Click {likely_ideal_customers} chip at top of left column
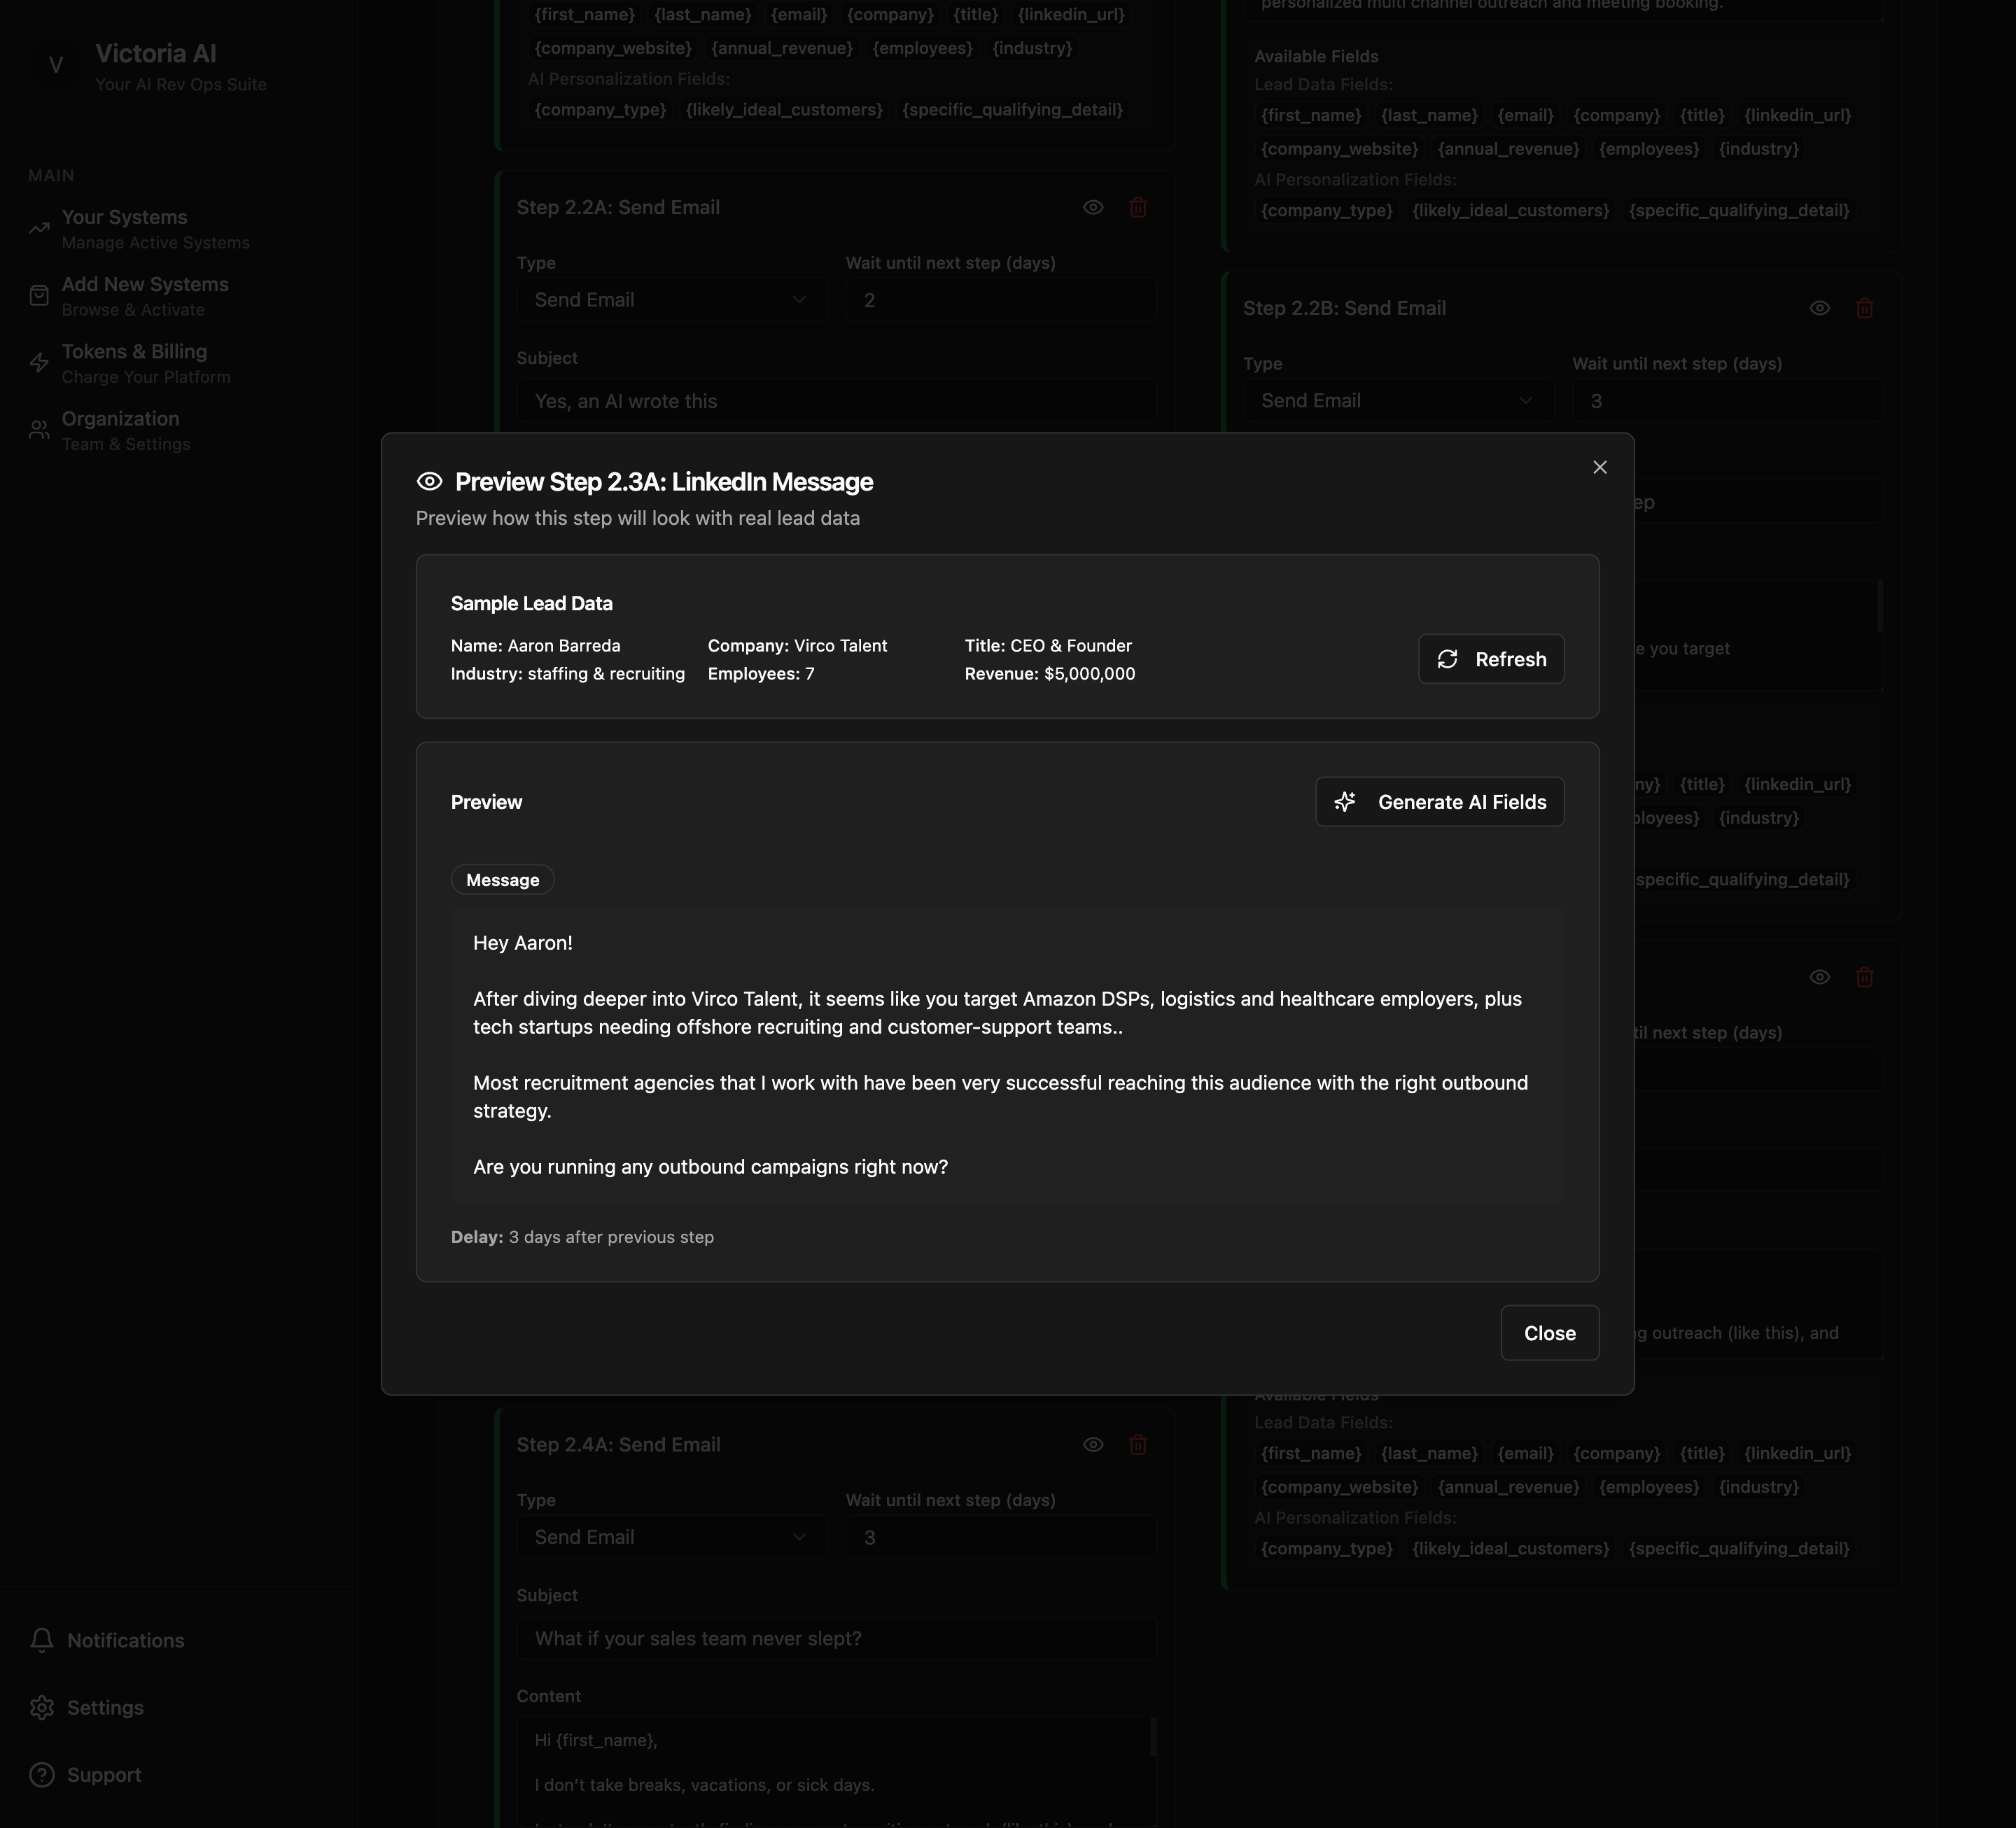Image resolution: width=2016 pixels, height=1828 pixels. click(x=784, y=110)
